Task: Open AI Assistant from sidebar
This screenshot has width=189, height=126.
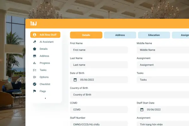Action: click(45, 42)
